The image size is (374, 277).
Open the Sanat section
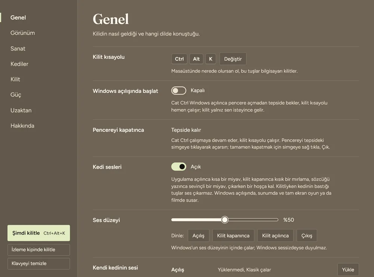[x=18, y=49]
